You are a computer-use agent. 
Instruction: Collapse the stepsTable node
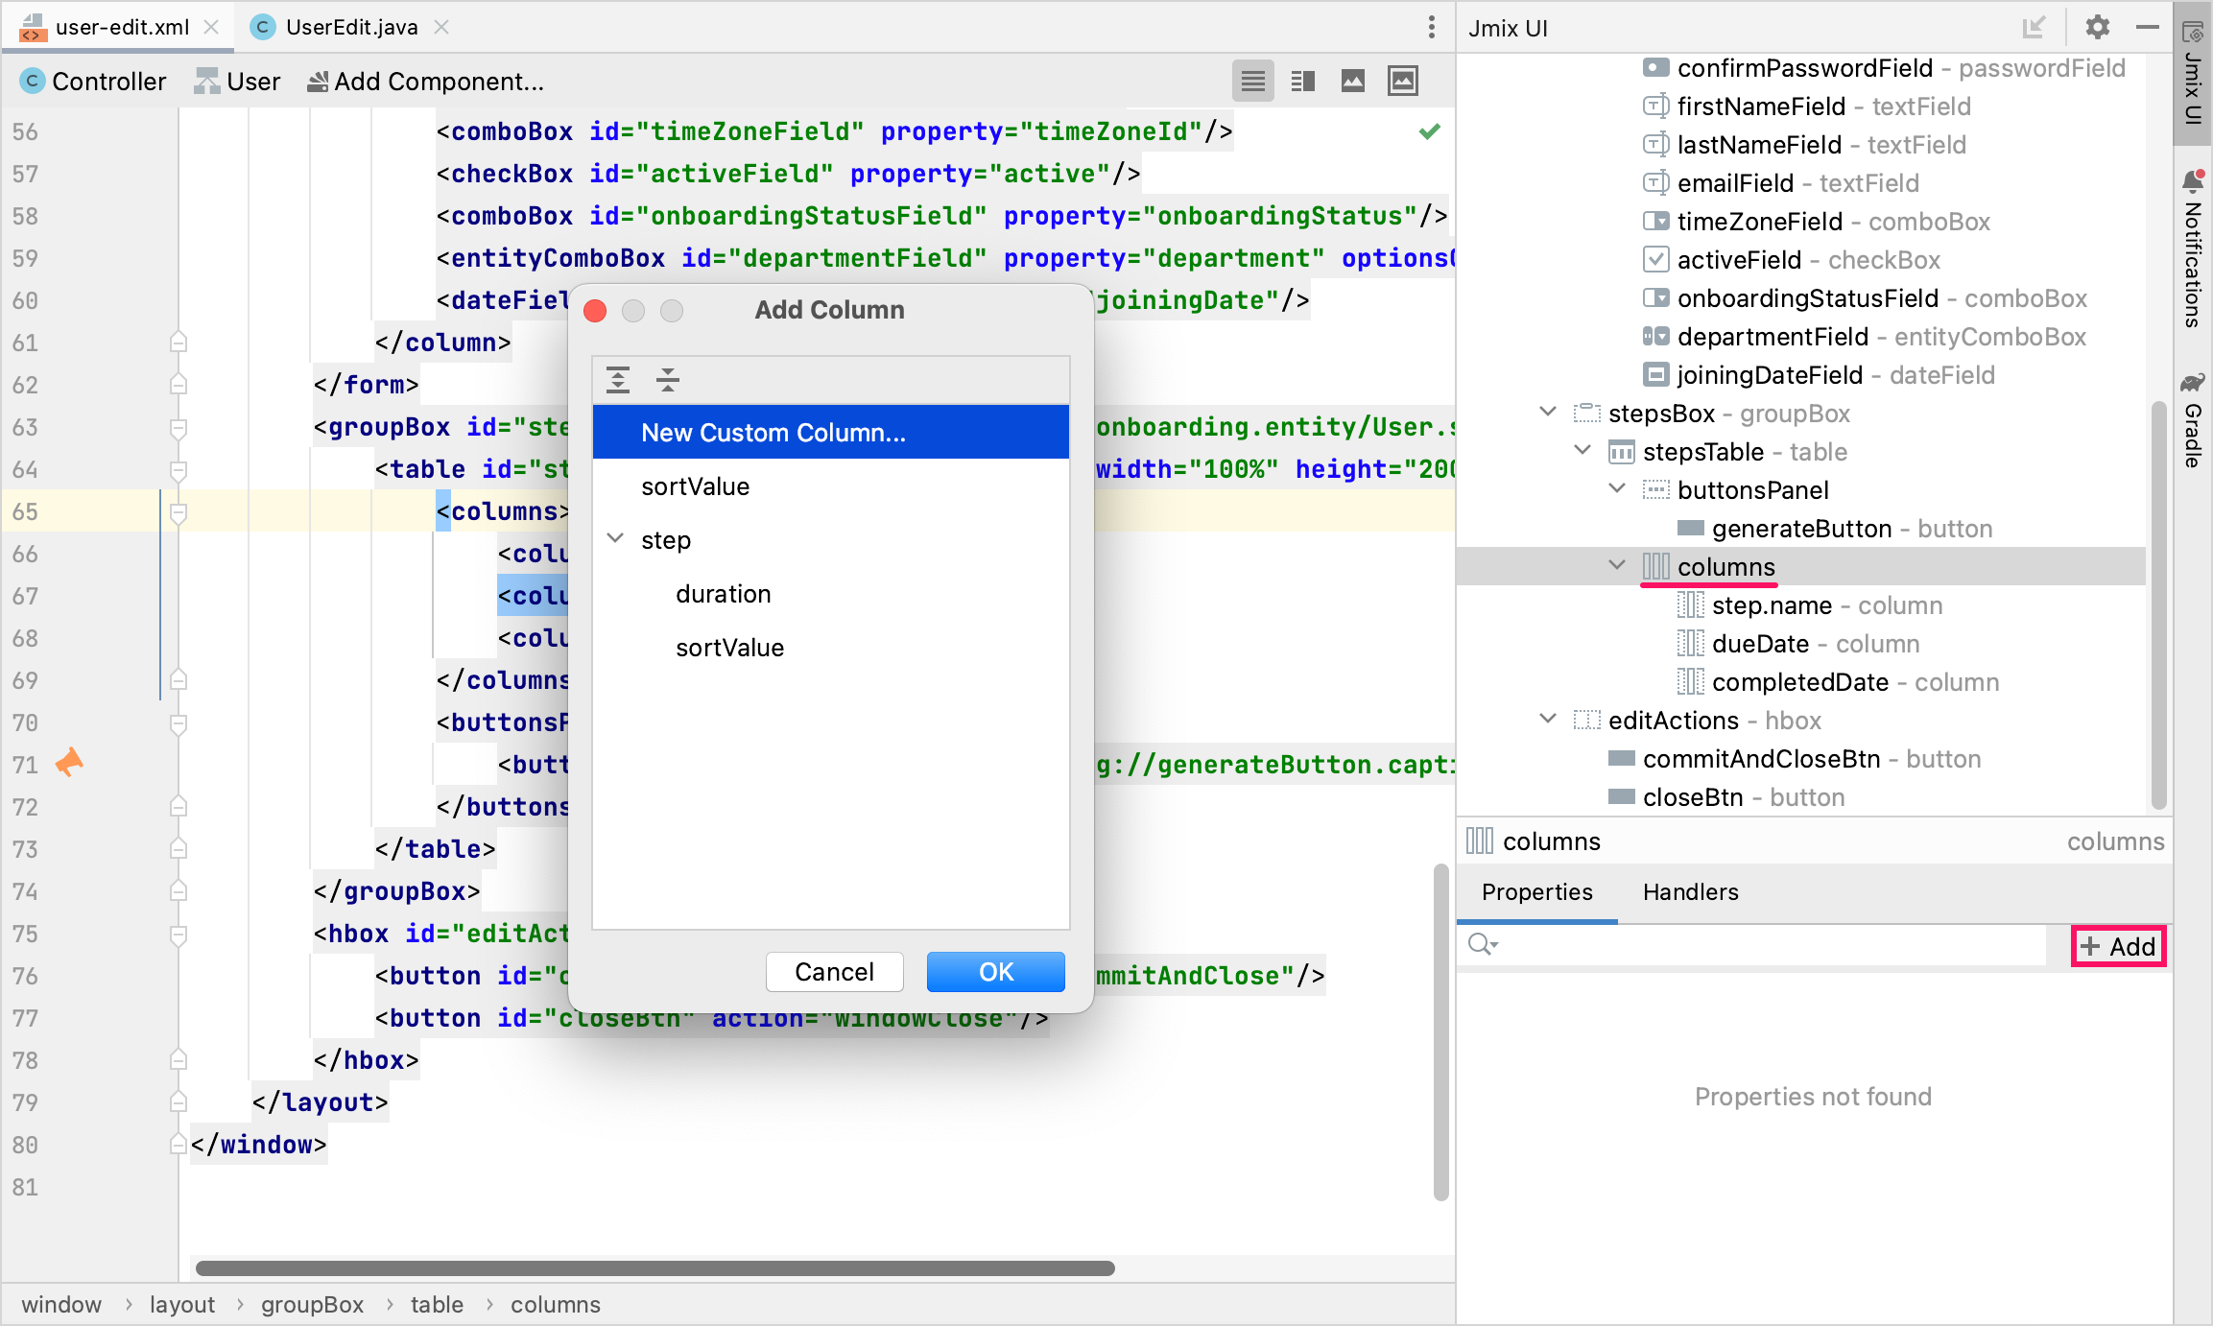click(1582, 450)
